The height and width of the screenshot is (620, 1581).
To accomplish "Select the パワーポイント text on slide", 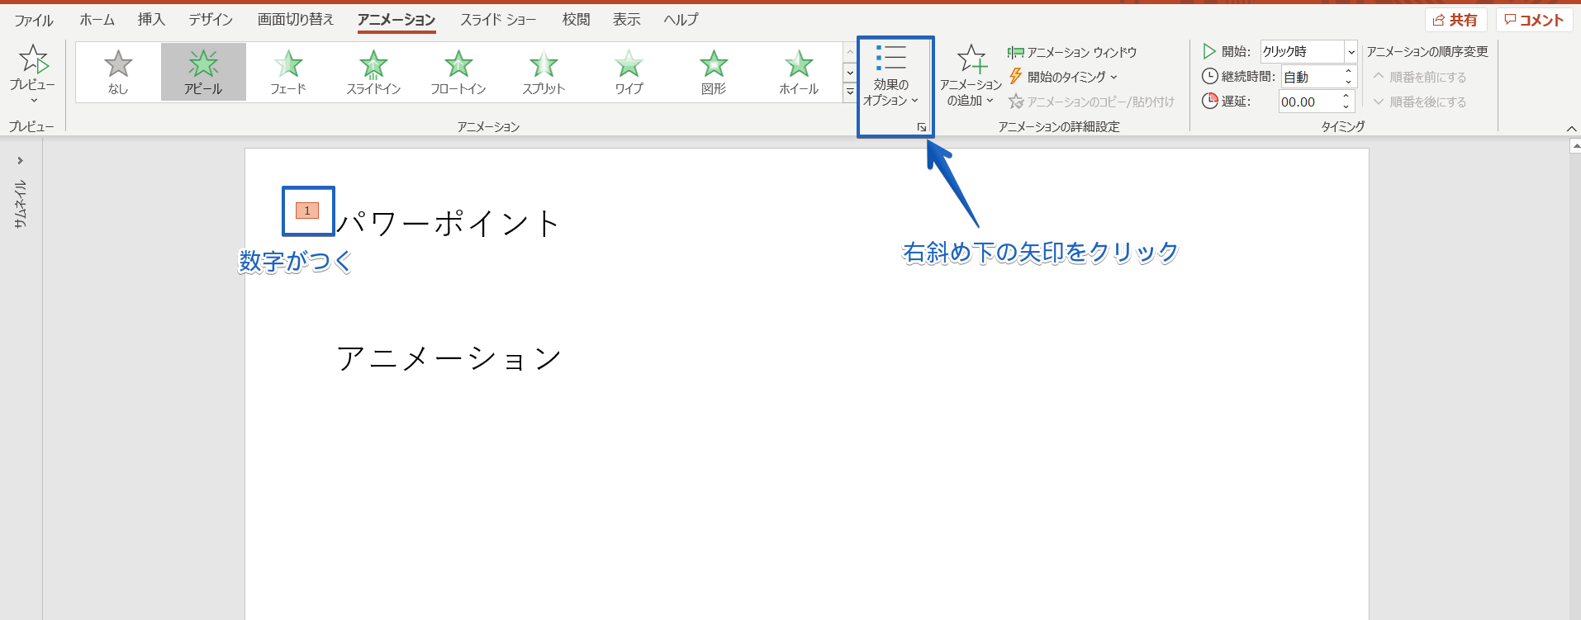I will click(449, 223).
